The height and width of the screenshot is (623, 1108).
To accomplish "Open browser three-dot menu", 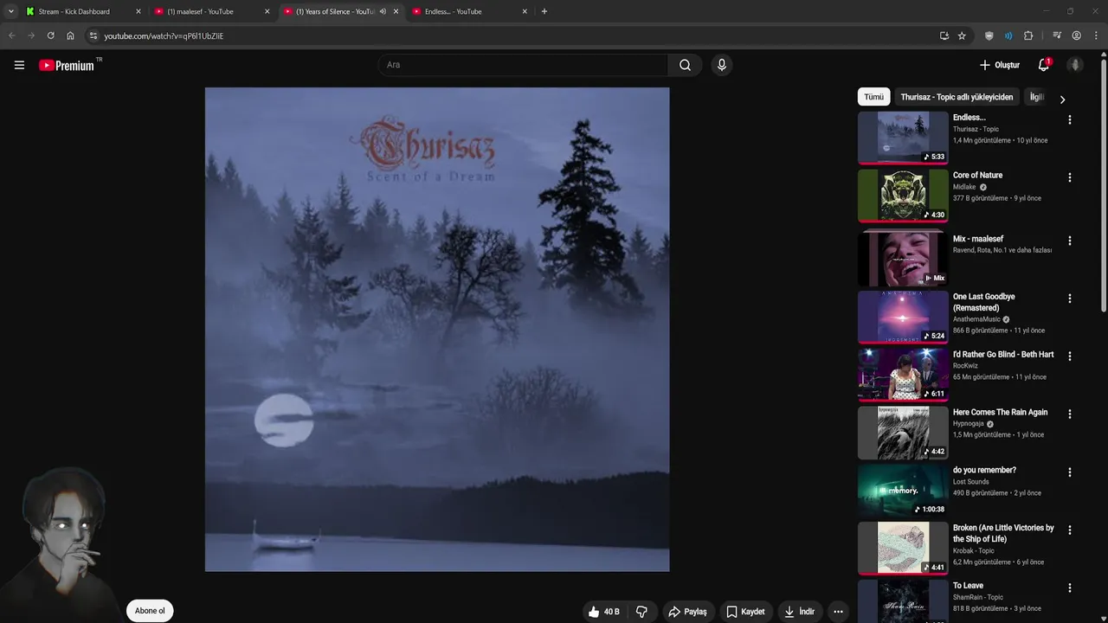I will pyautogui.click(x=1097, y=35).
